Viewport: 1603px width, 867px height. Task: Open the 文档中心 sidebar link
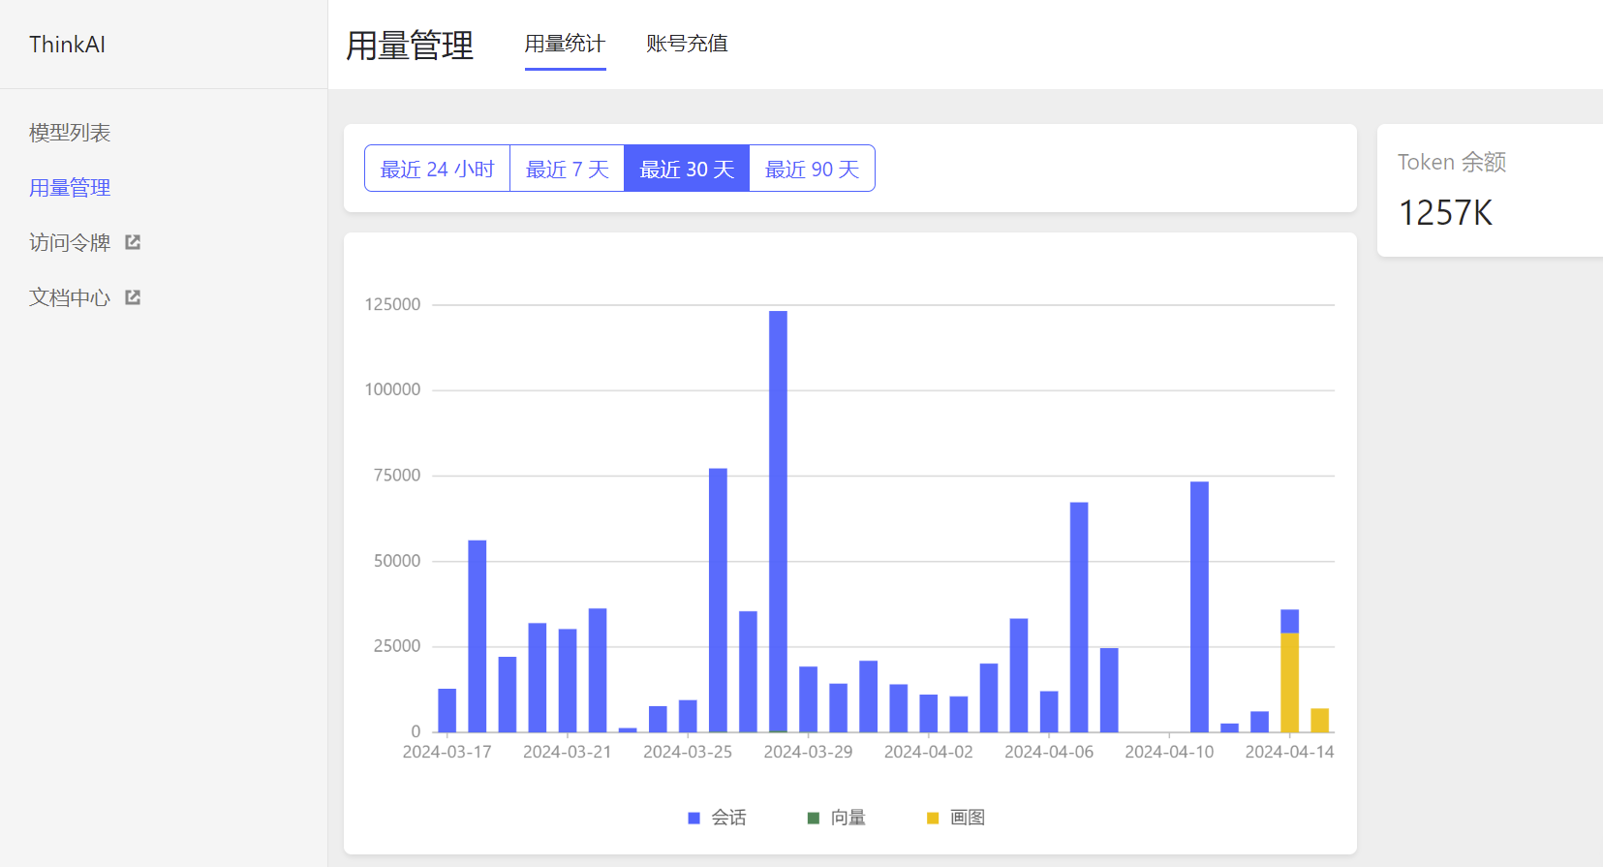click(70, 298)
